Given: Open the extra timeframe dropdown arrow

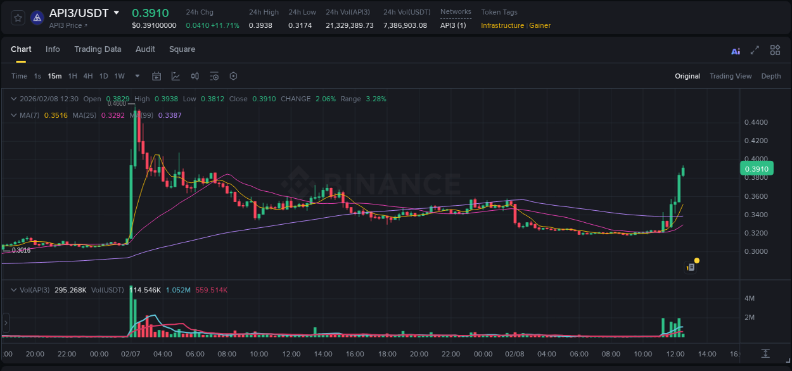Looking at the screenshot, I should [136, 76].
